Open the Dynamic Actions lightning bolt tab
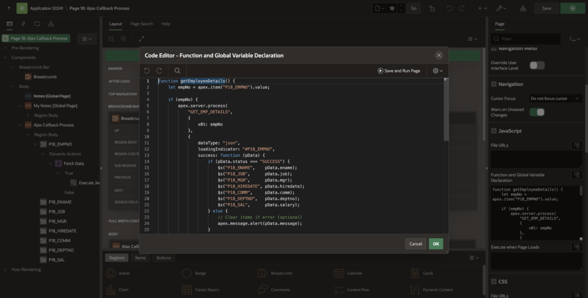Screen dimensions: 588x298 [x=23, y=24]
